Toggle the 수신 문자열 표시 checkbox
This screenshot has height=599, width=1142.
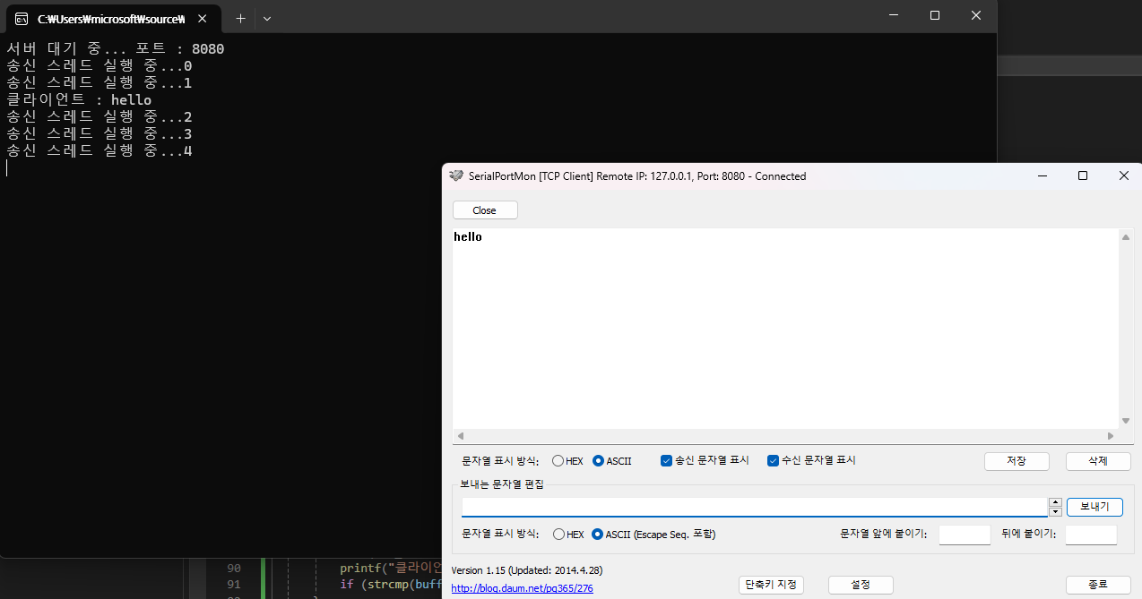[811, 460]
